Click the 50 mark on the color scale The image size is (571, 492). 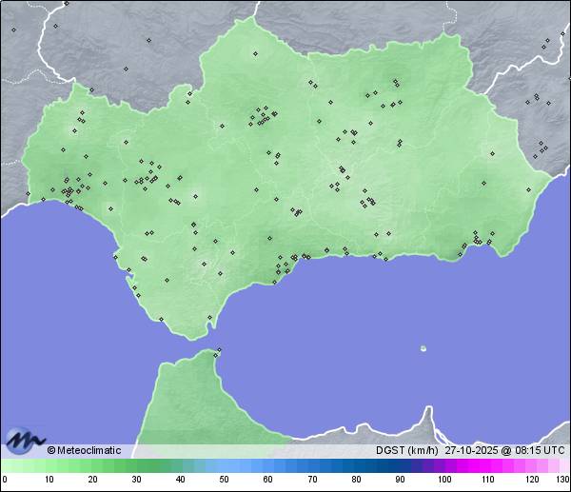coord(224,480)
